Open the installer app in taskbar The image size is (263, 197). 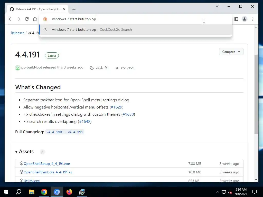[82, 192]
